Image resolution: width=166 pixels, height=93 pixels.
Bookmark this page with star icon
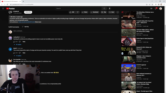tap(152, 5)
